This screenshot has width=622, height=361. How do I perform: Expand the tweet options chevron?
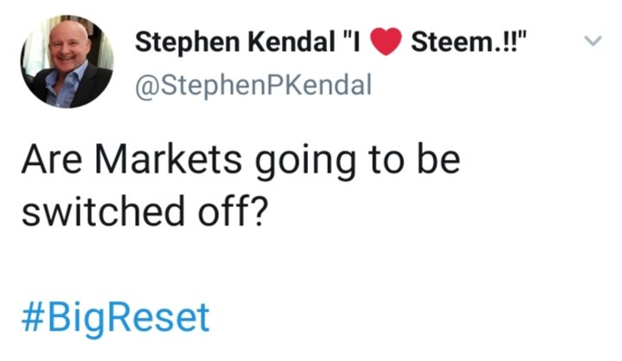(x=593, y=41)
